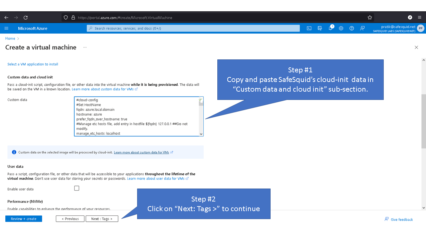Image resolution: width=426 pixels, height=239 pixels.
Task: Click the padlock site security icon
Action: (x=73, y=18)
